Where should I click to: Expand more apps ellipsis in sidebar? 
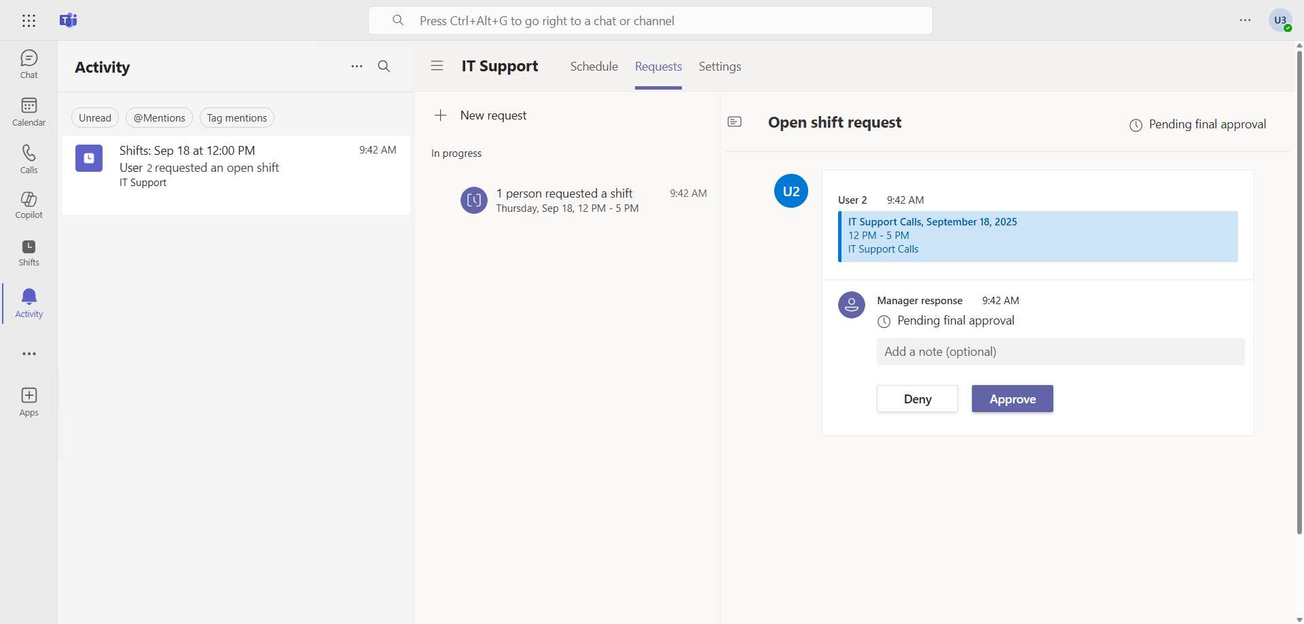pyautogui.click(x=29, y=354)
